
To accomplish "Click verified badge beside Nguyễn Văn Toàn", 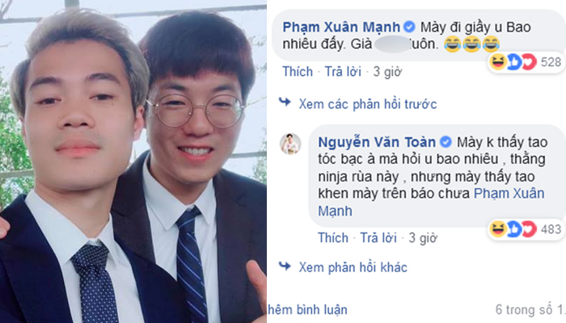I will click(446, 142).
